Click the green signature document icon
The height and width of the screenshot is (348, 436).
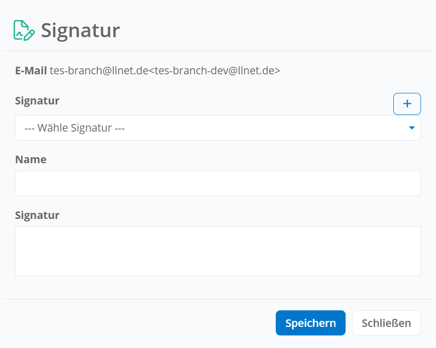[x=24, y=30]
